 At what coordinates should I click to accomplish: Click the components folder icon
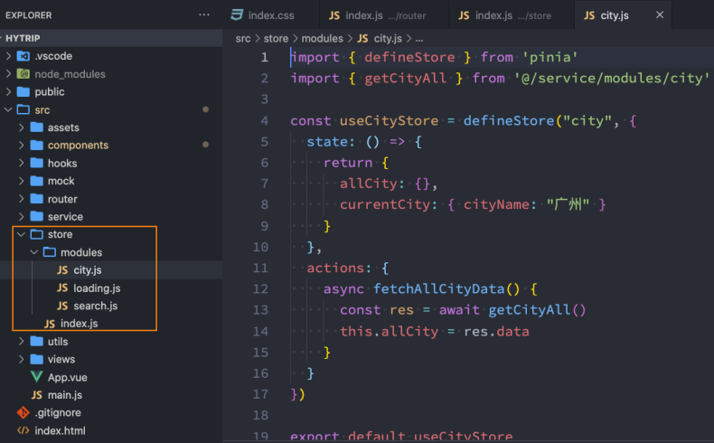tap(36, 146)
